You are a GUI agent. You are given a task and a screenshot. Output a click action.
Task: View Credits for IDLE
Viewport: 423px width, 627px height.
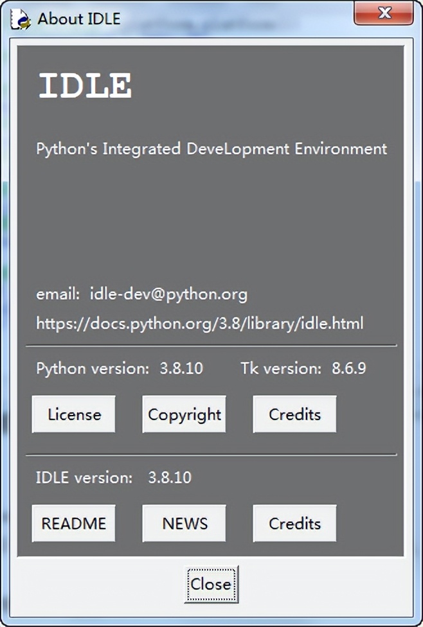pos(294,523)
